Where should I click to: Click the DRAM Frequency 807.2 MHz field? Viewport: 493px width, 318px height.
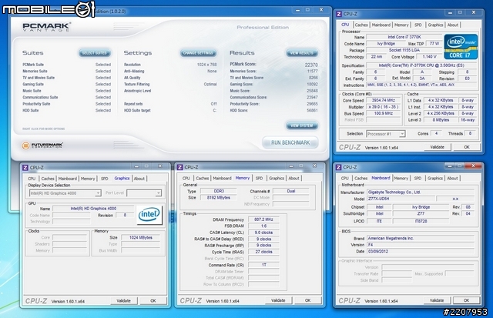pos(263,219)
